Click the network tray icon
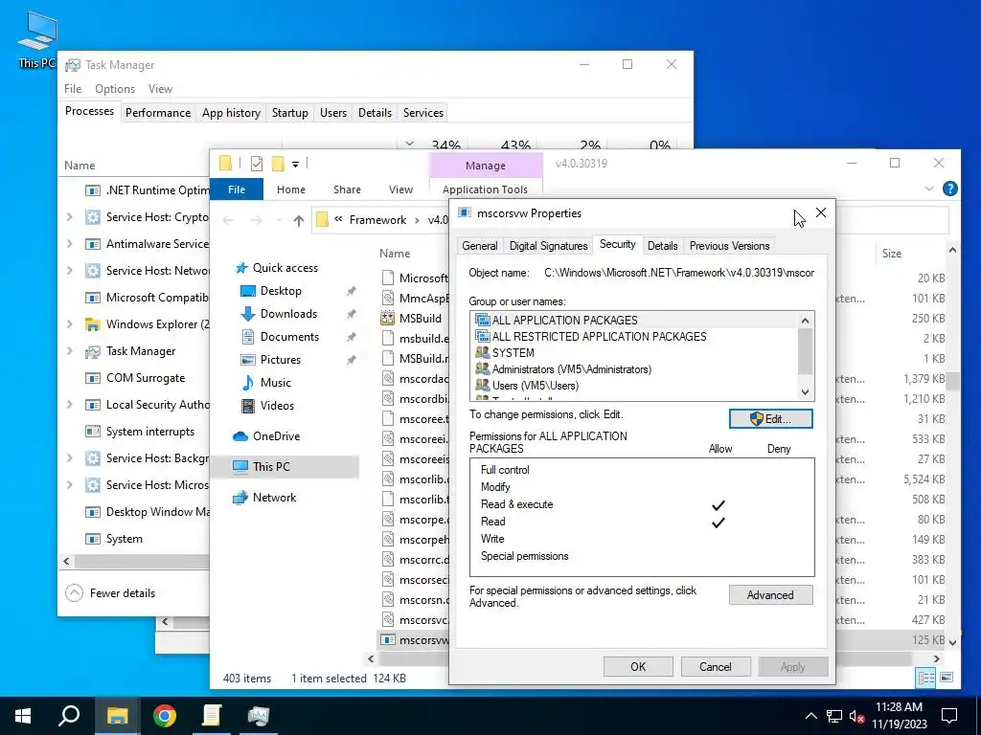 tap(834, 716)
